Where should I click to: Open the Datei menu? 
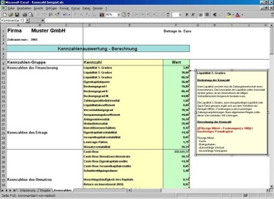point(11,8)
